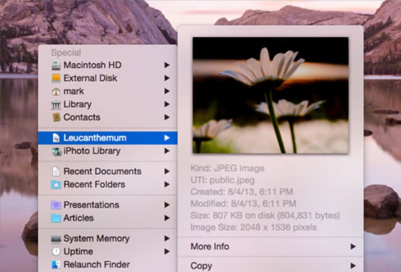This screenshot has height=272, width=401.
Task: Expand the System Memory submenu arrow
Action: 167,239
